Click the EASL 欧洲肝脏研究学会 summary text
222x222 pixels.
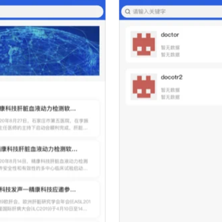coord(45,205)
